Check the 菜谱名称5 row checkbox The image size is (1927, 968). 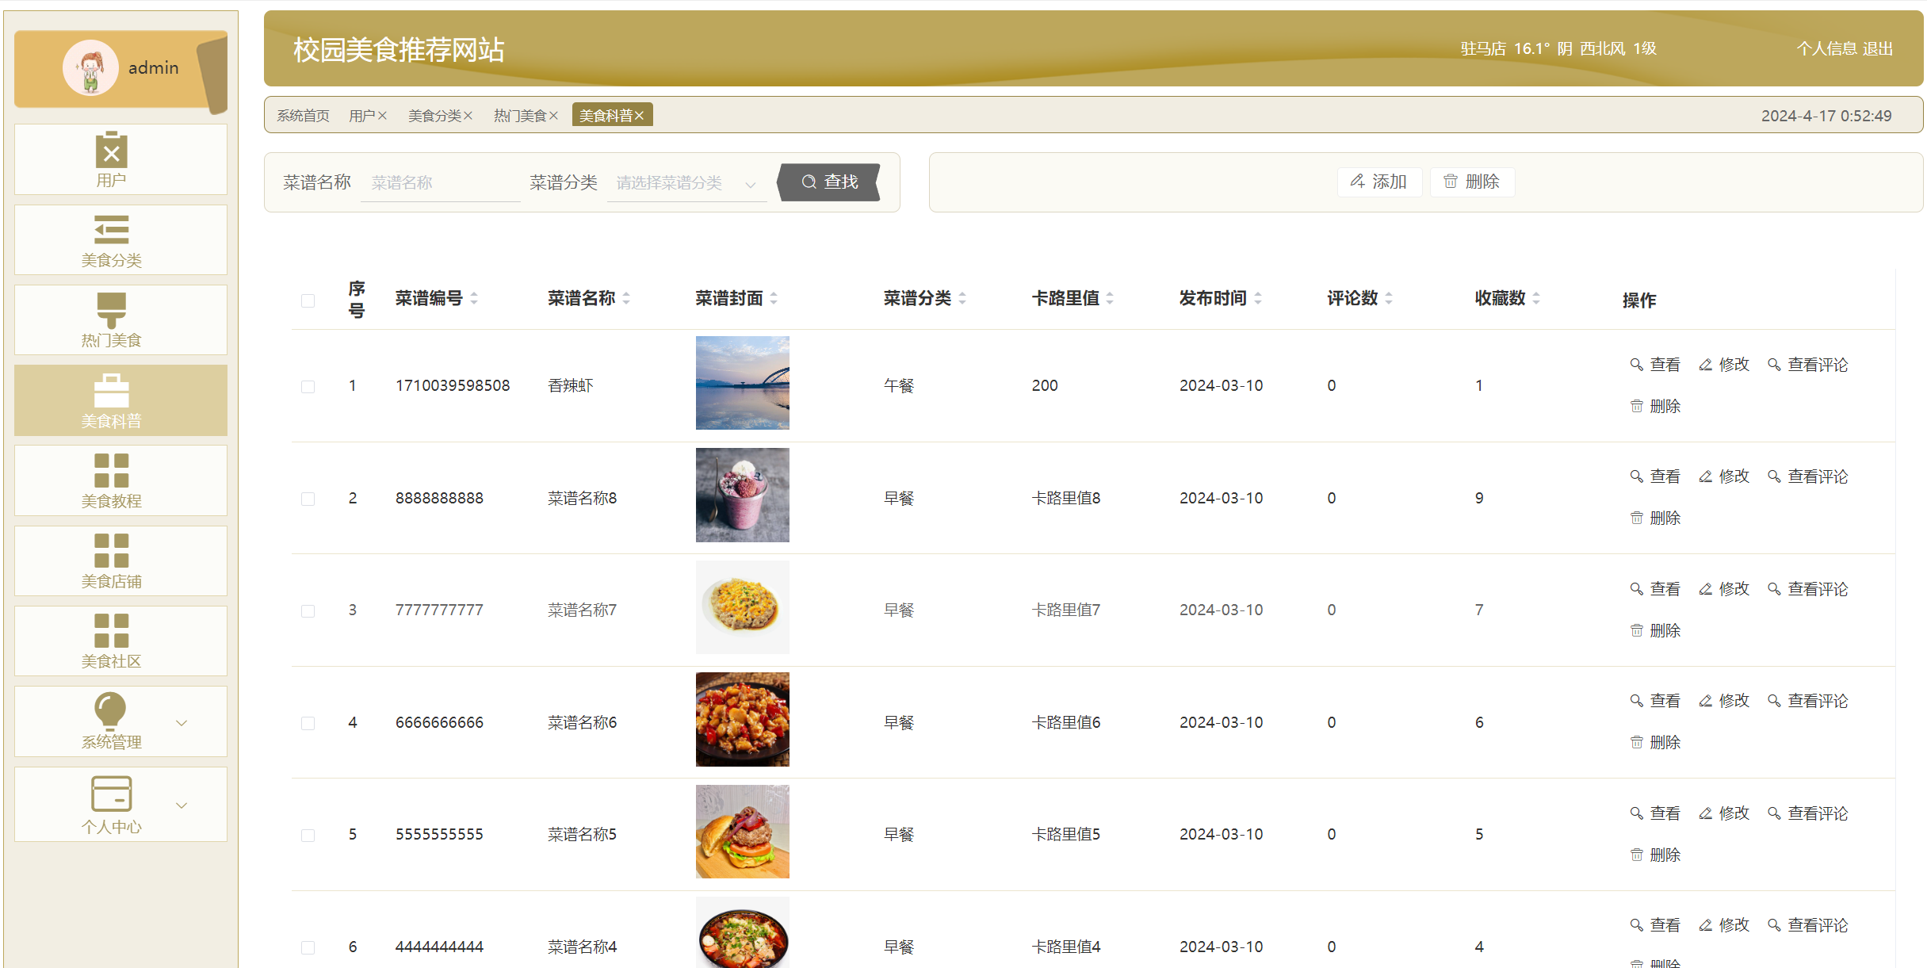(x=308, y=835)
